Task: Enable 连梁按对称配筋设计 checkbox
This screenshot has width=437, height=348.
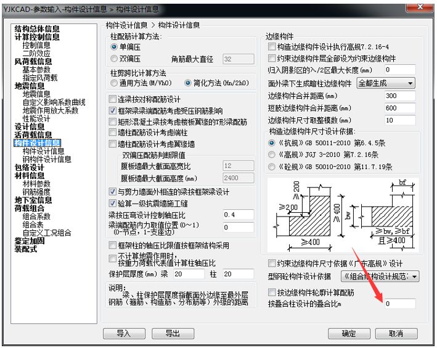Action: [112, 99]
